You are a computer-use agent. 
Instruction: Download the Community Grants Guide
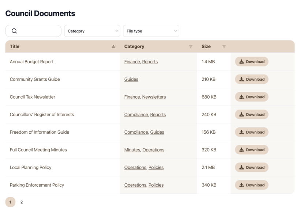pyautogui.click(x=252, y=79)
